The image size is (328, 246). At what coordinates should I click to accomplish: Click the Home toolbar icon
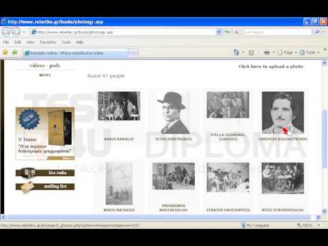click(236, 53)
